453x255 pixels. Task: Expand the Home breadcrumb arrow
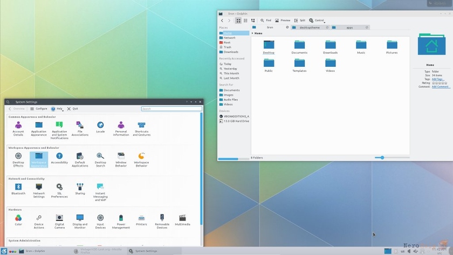(x=252, y=33)
